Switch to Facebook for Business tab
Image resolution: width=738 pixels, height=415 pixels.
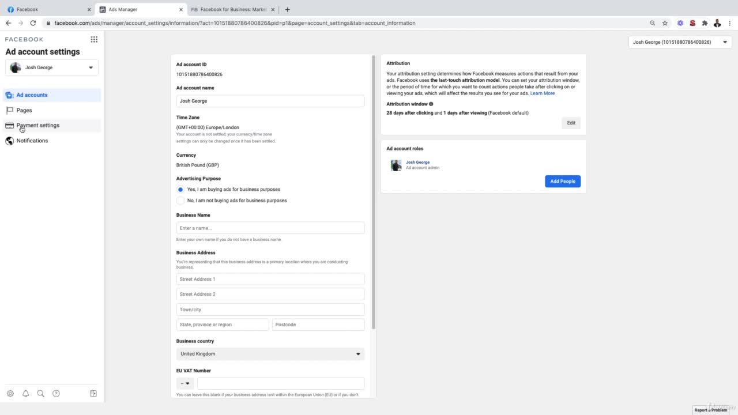pos(232,9)
